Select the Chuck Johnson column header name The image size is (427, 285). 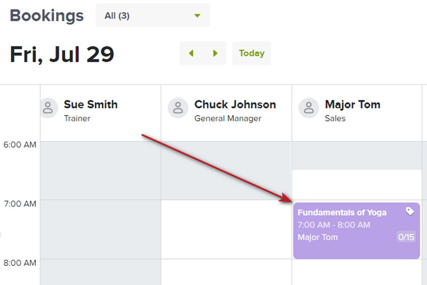[235, 104]
